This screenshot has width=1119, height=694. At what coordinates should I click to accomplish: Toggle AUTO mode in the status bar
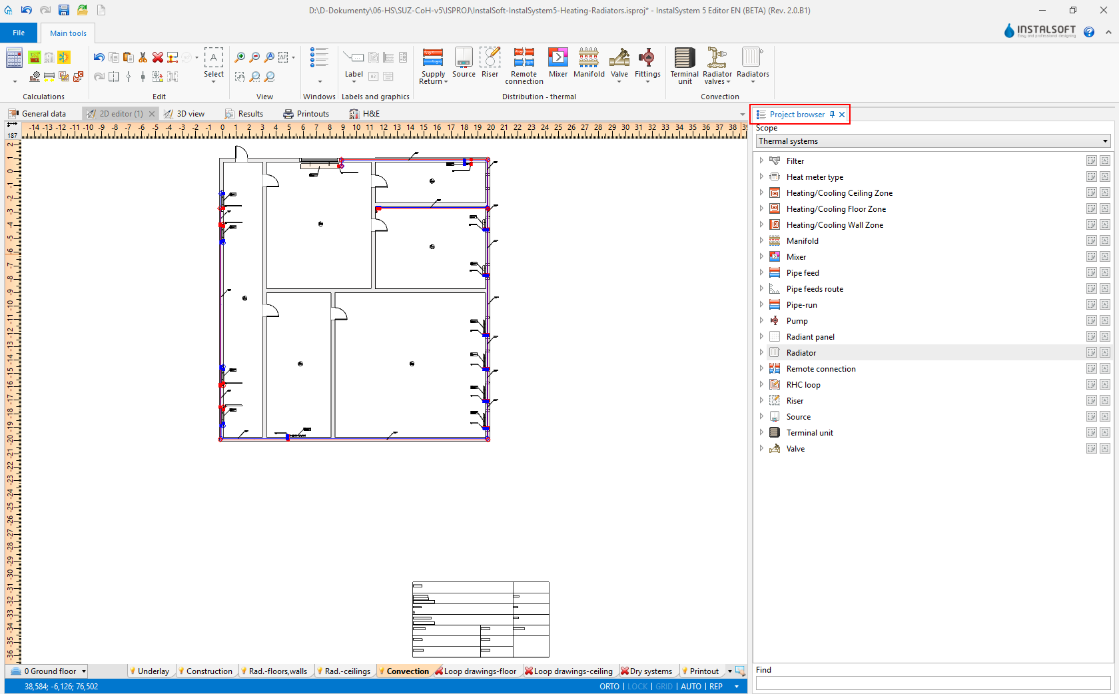(691, 687)
